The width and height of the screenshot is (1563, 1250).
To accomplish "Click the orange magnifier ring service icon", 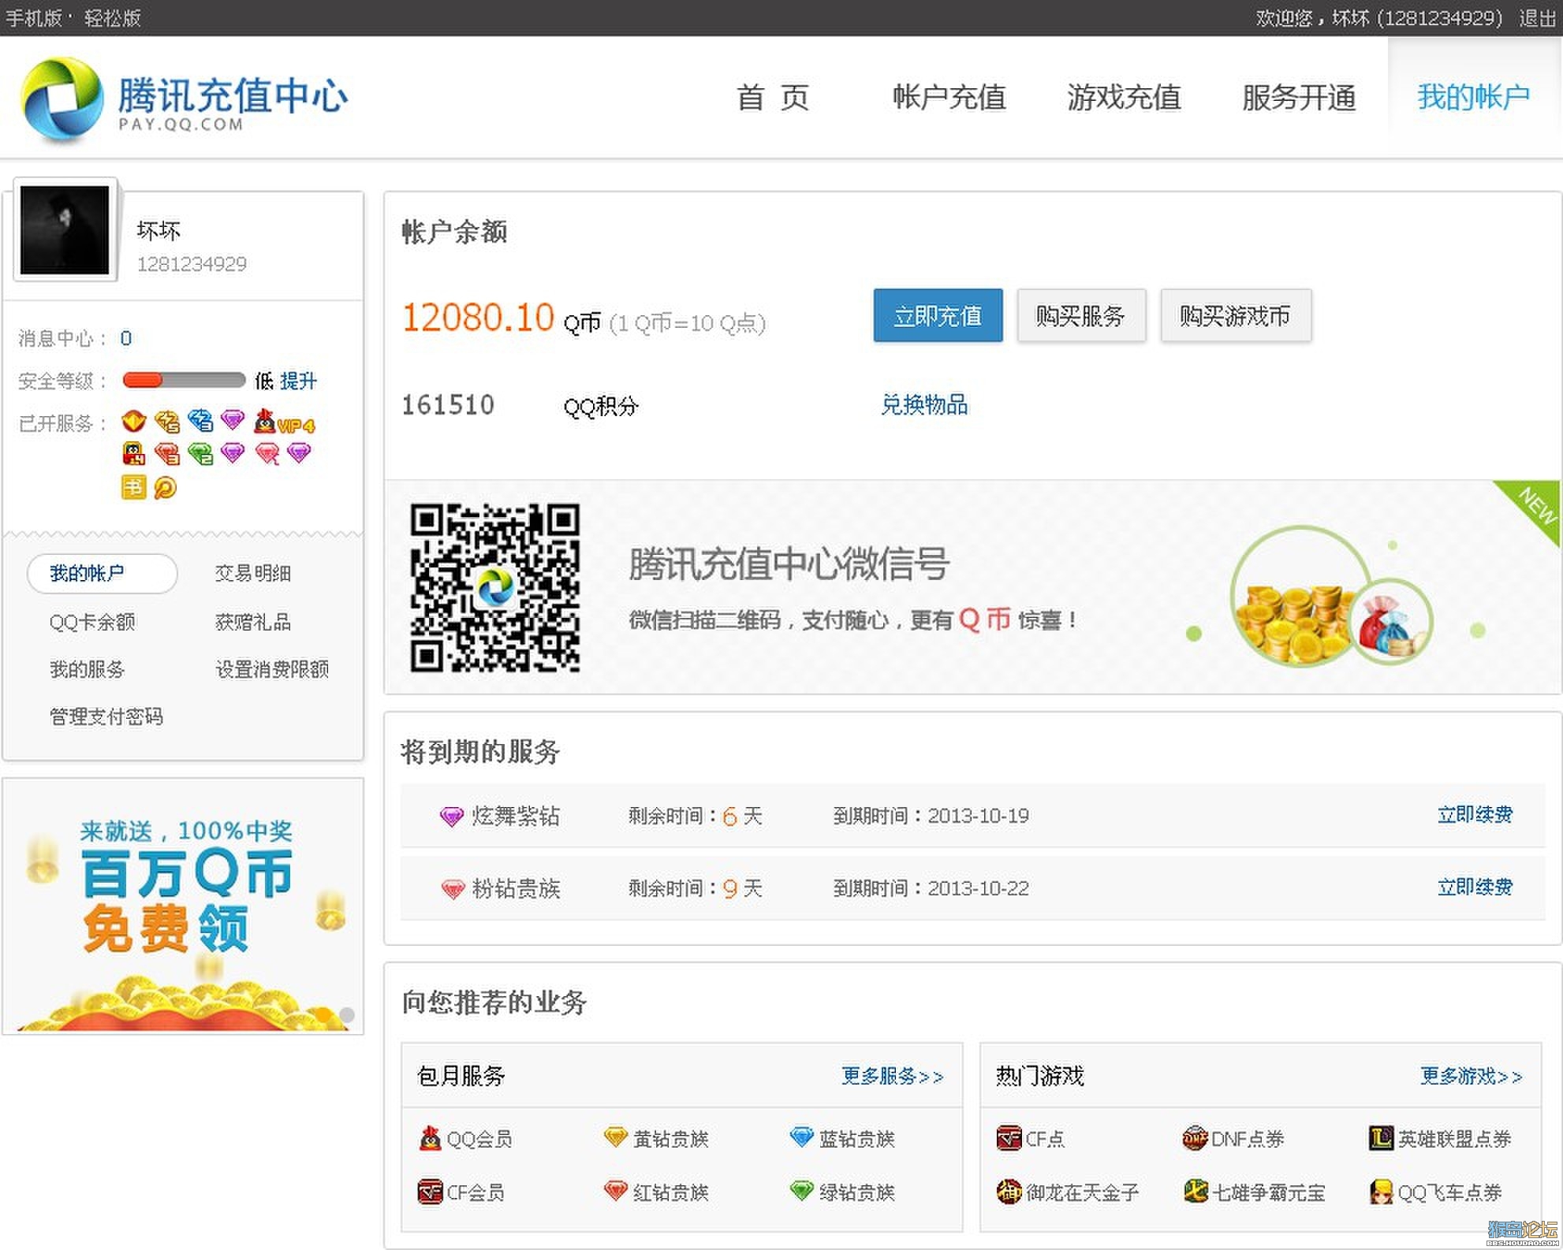I will point(166,487).
